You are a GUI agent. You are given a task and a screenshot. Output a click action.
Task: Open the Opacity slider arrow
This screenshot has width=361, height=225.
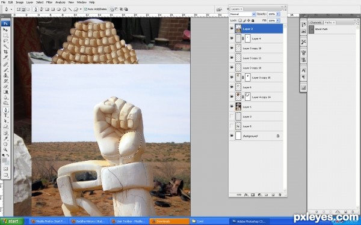click(x=278, y=14)
